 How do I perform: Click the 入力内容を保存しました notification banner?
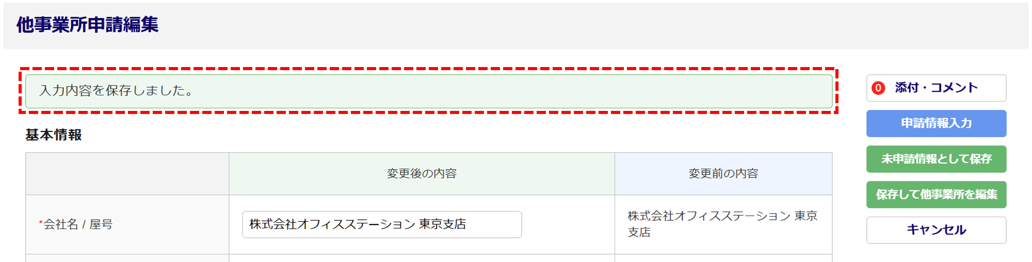tap(428, 91)
